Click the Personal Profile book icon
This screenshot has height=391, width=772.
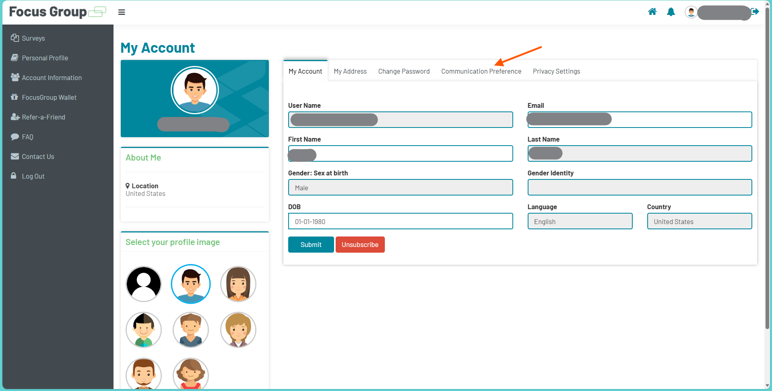(x=15, y=58)
